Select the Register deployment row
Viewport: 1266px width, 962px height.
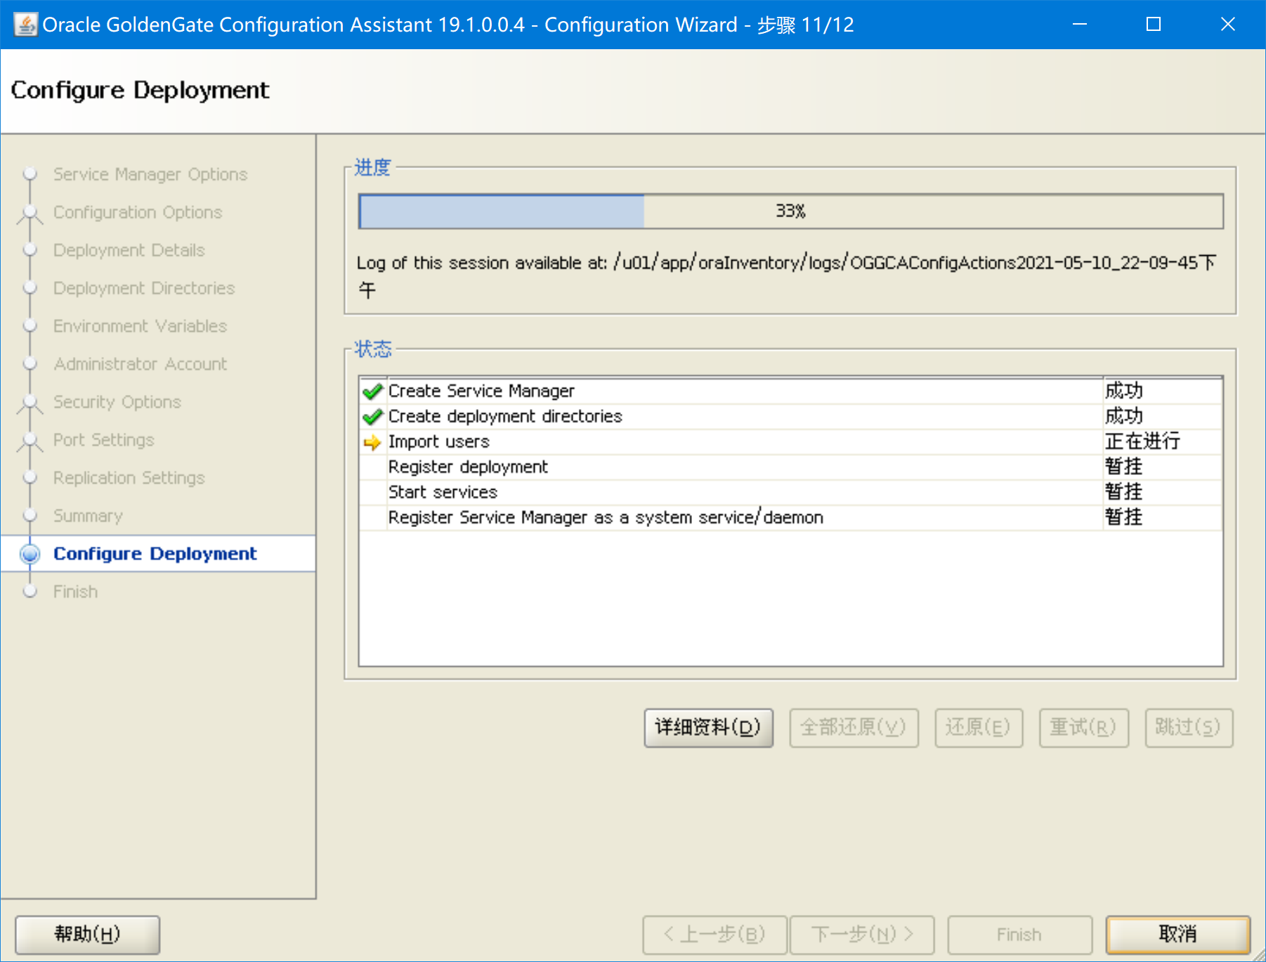[x=790, y=467]
